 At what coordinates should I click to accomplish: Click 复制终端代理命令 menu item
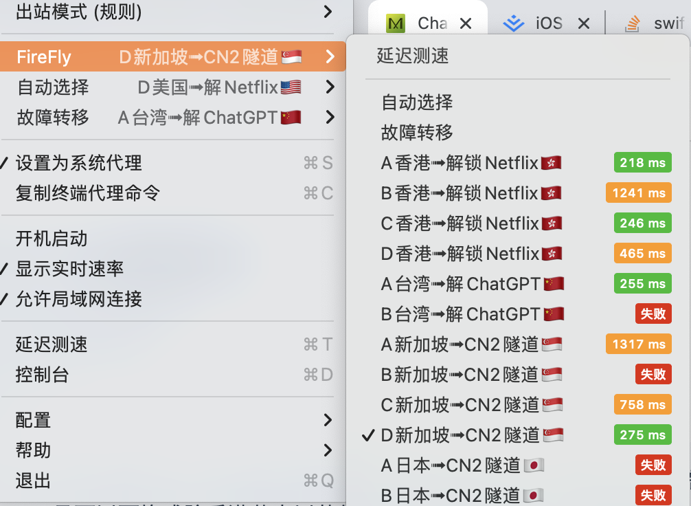[173, 192]
